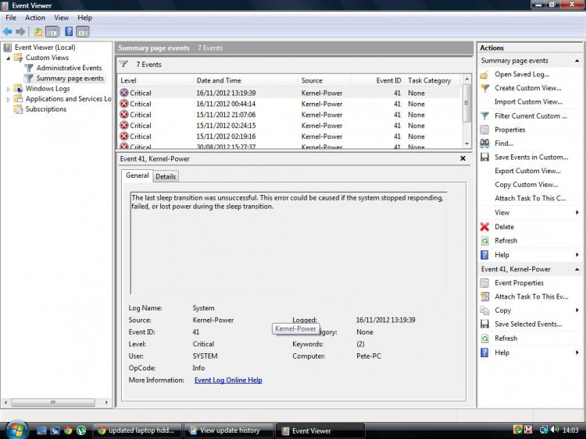
Task: Select Administrative Events in the tree
Action: 69,68
